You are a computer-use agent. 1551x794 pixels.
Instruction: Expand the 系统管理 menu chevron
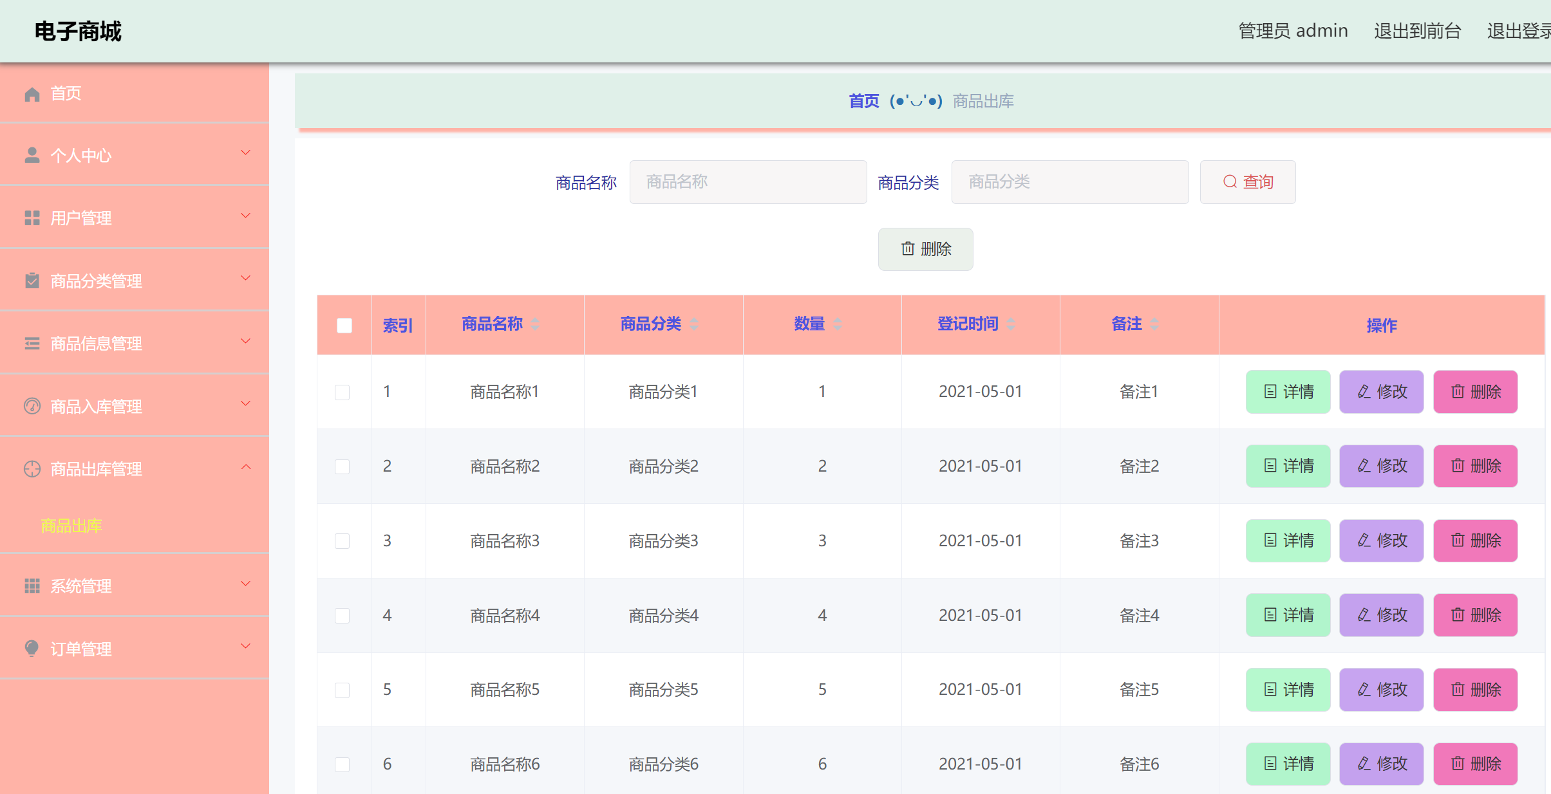(x=245, y=584)
